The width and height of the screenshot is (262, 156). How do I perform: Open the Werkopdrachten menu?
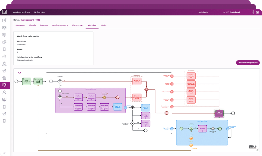(21, 12)
